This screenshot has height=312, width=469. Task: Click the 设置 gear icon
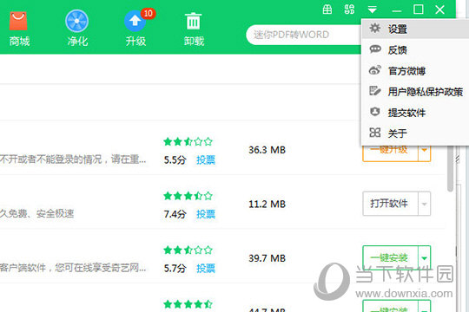click(375, 29)
